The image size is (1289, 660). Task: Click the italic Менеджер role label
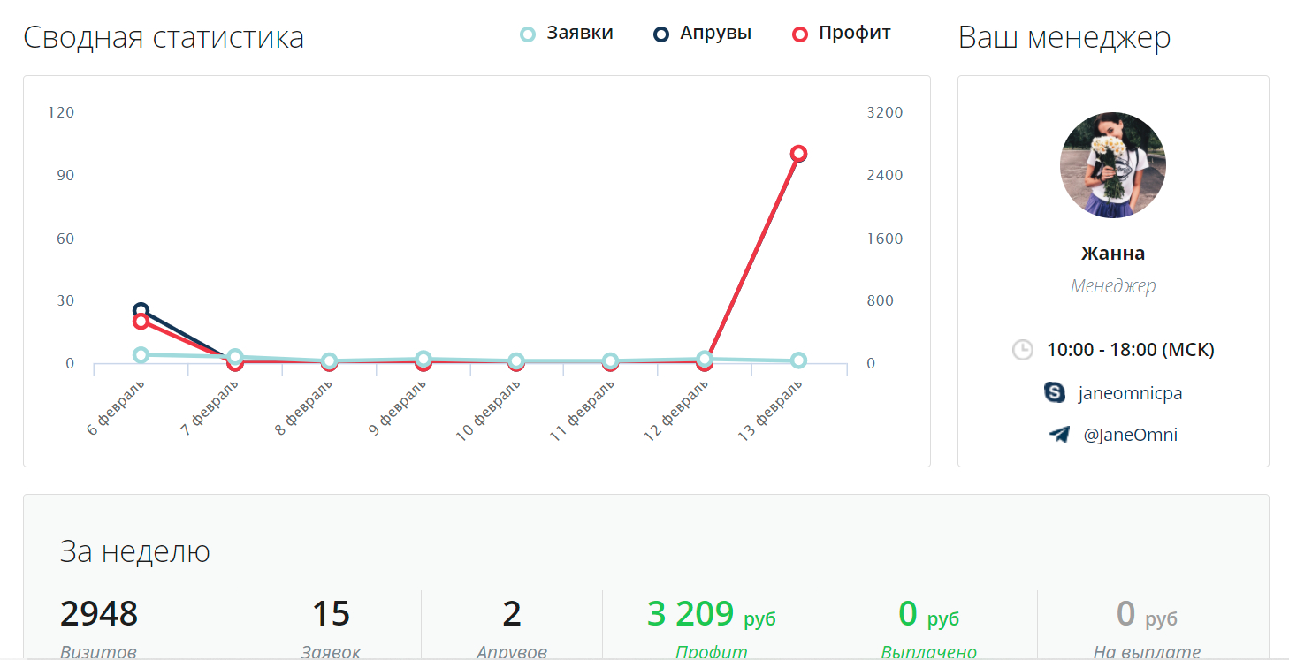pyautogui.click(x=1113, y=286)
